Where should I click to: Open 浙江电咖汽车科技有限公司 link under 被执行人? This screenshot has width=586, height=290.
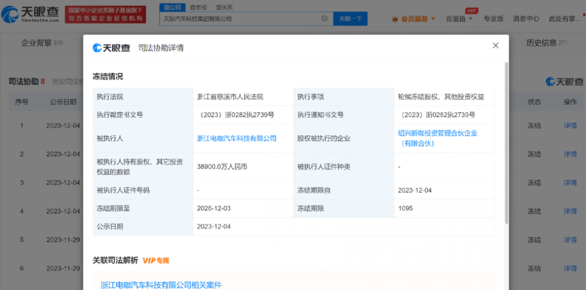237,138
